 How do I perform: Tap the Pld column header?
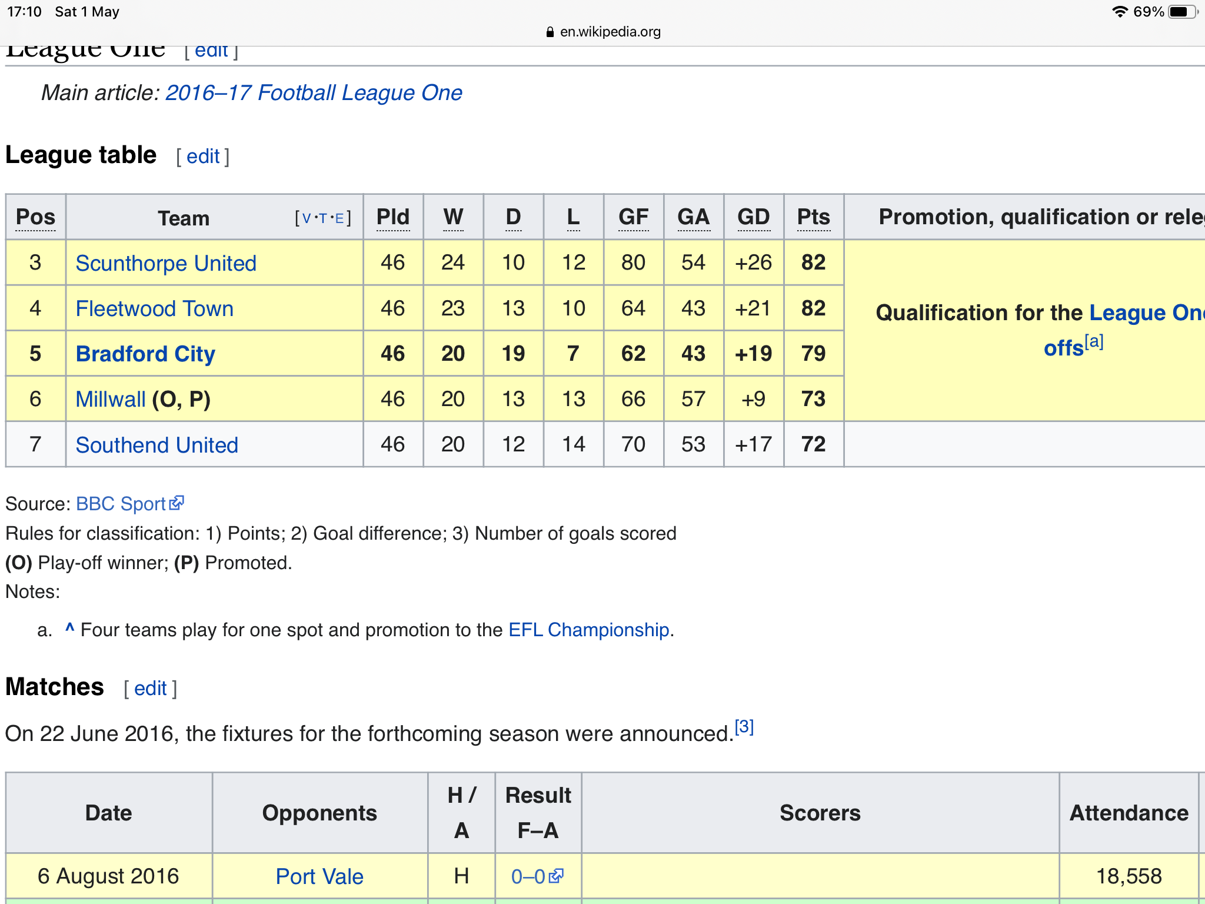click(x=393, y=217)
